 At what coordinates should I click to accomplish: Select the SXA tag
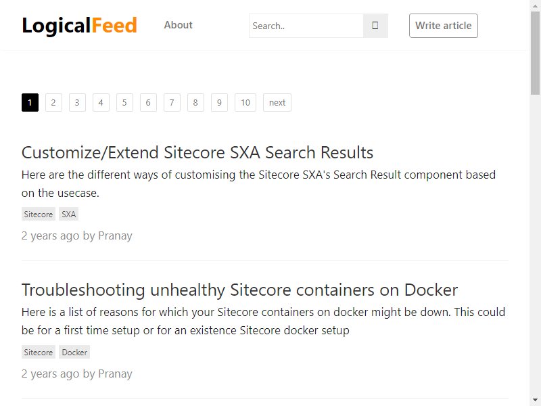coord(69,214)
